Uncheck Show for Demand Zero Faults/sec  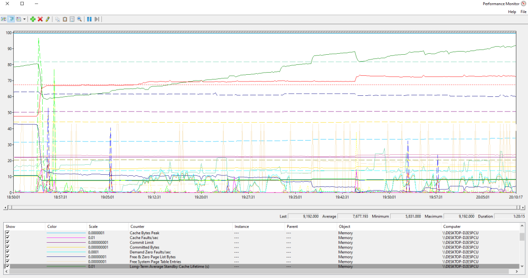pyautogui.click(x=7, y=252)
